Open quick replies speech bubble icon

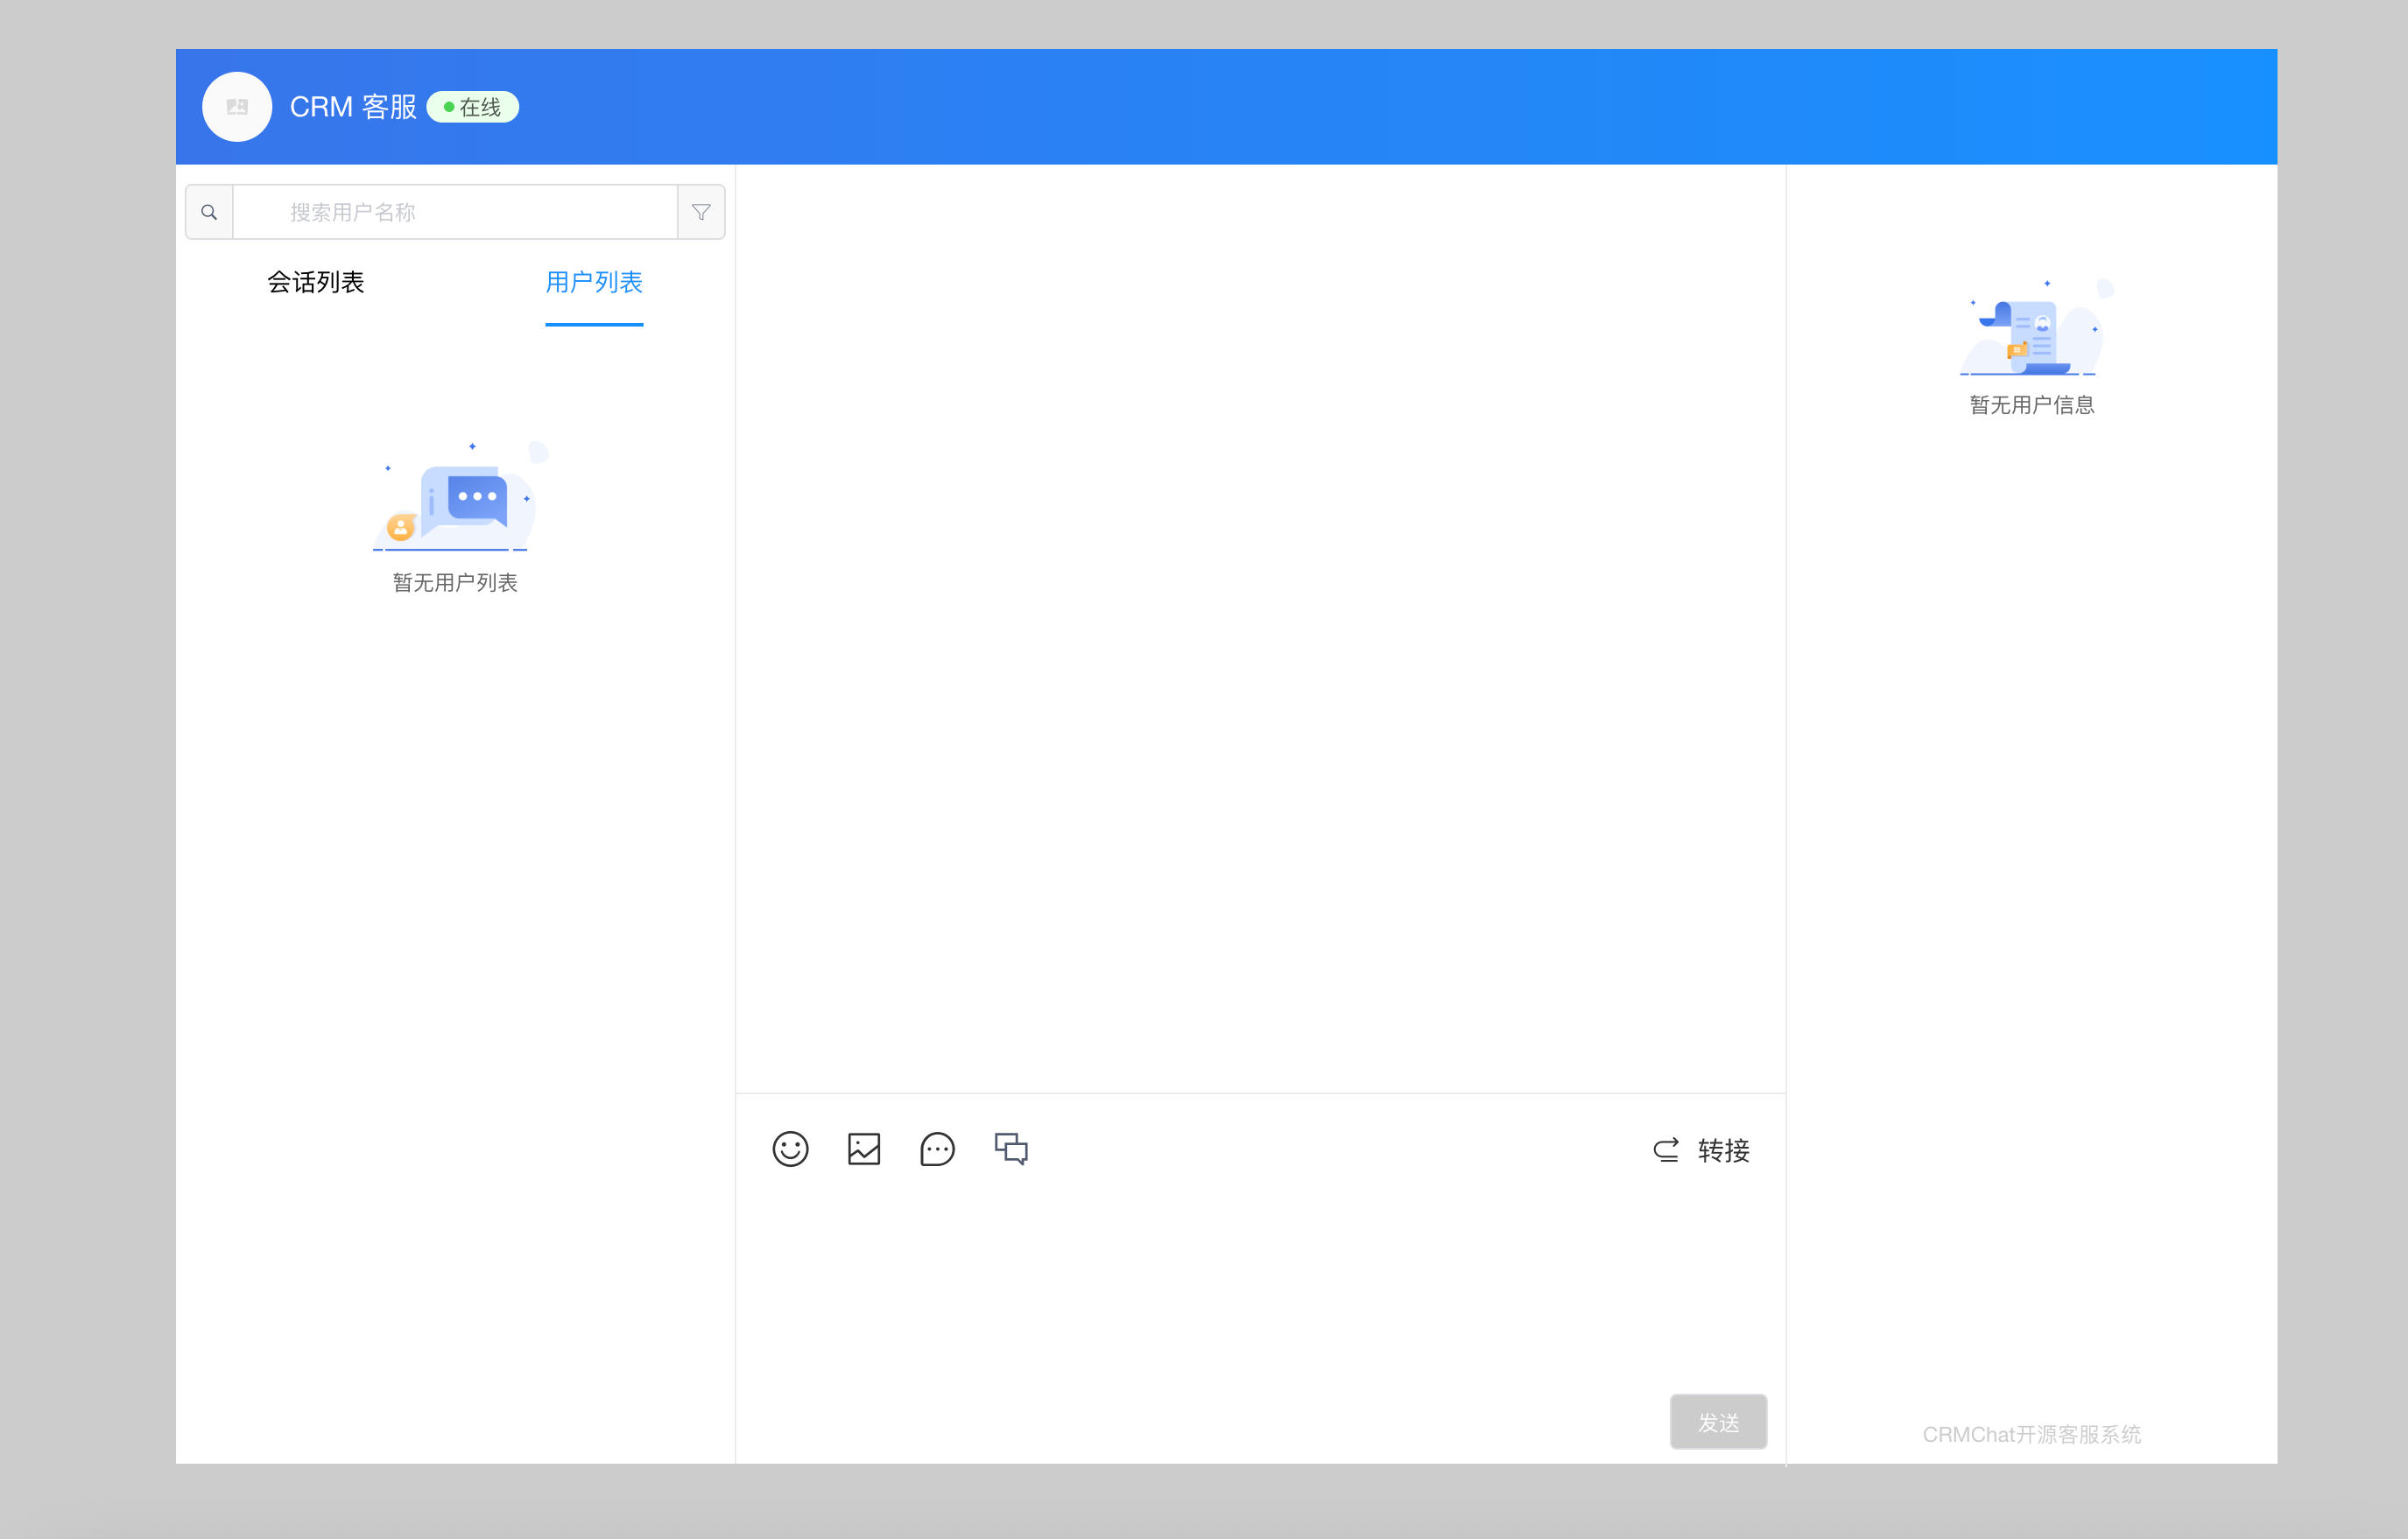coord(937,1149)
